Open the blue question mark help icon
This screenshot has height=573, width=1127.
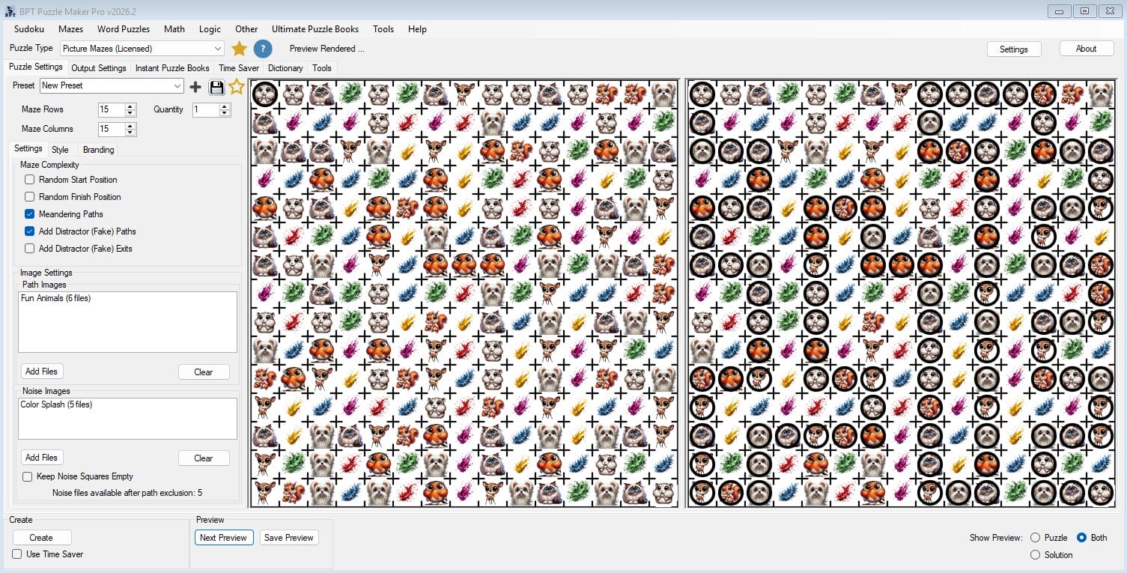coord(263,49)
